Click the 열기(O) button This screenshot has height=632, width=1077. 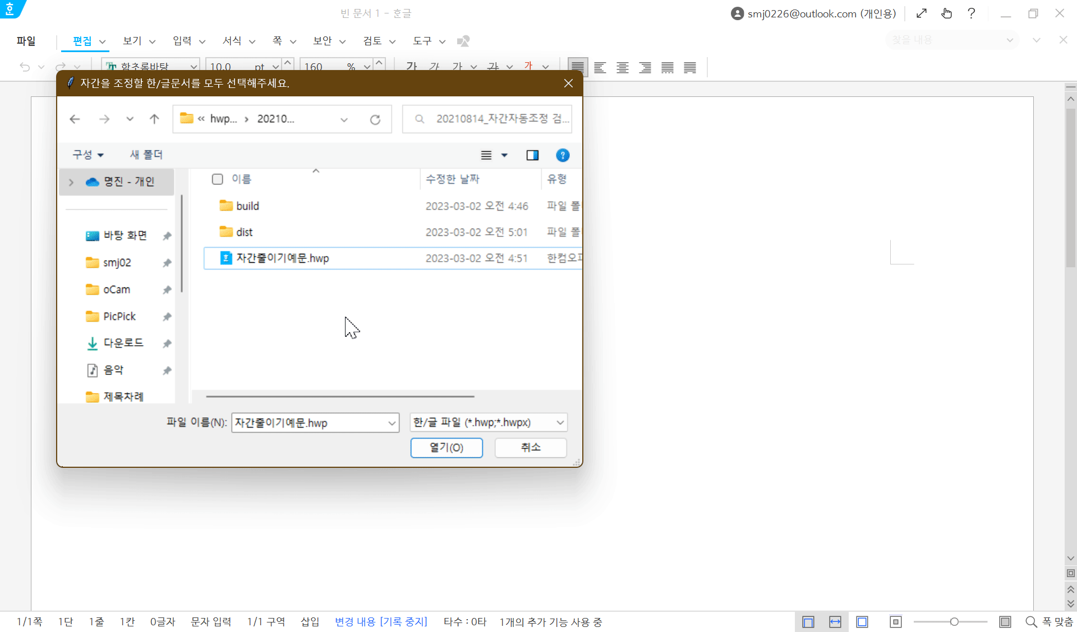point(447,448)
